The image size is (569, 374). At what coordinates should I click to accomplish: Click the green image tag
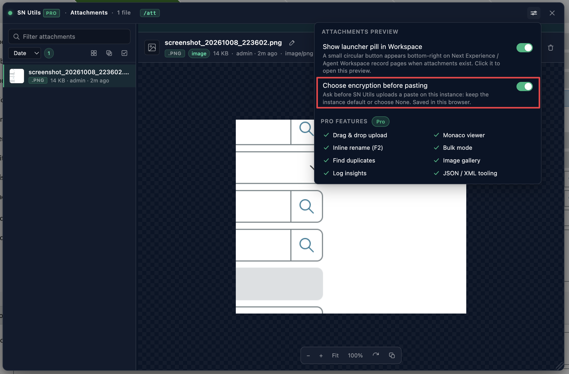click(x=199, y=53)
